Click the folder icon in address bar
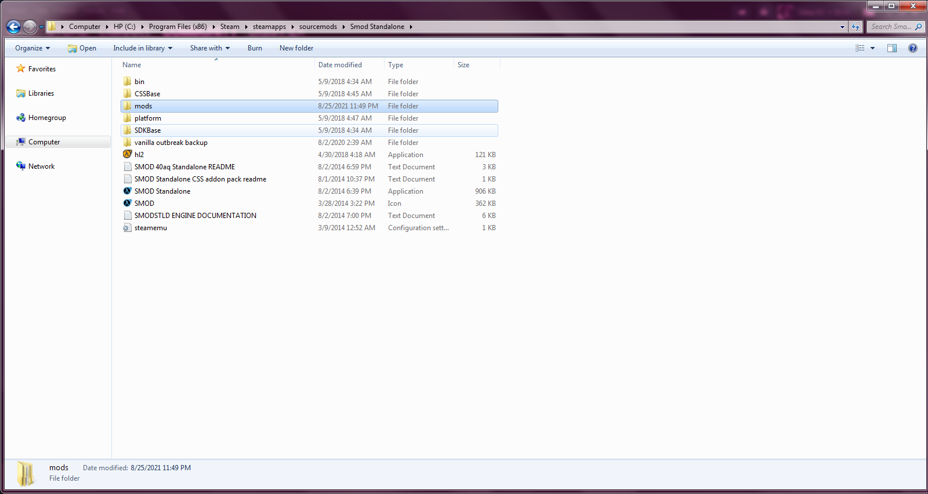This screenshot has width=928, height=494. (x=52, y=27)
